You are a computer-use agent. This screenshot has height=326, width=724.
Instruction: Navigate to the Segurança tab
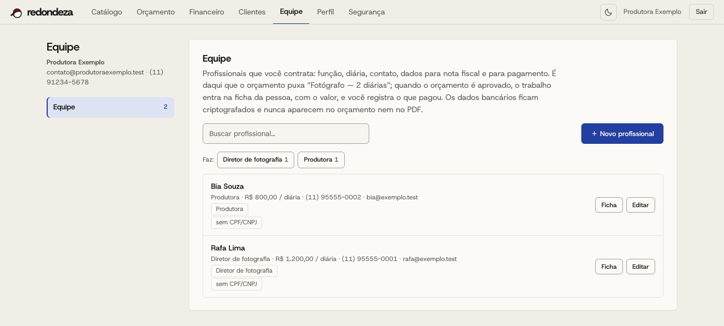[366, 12]
